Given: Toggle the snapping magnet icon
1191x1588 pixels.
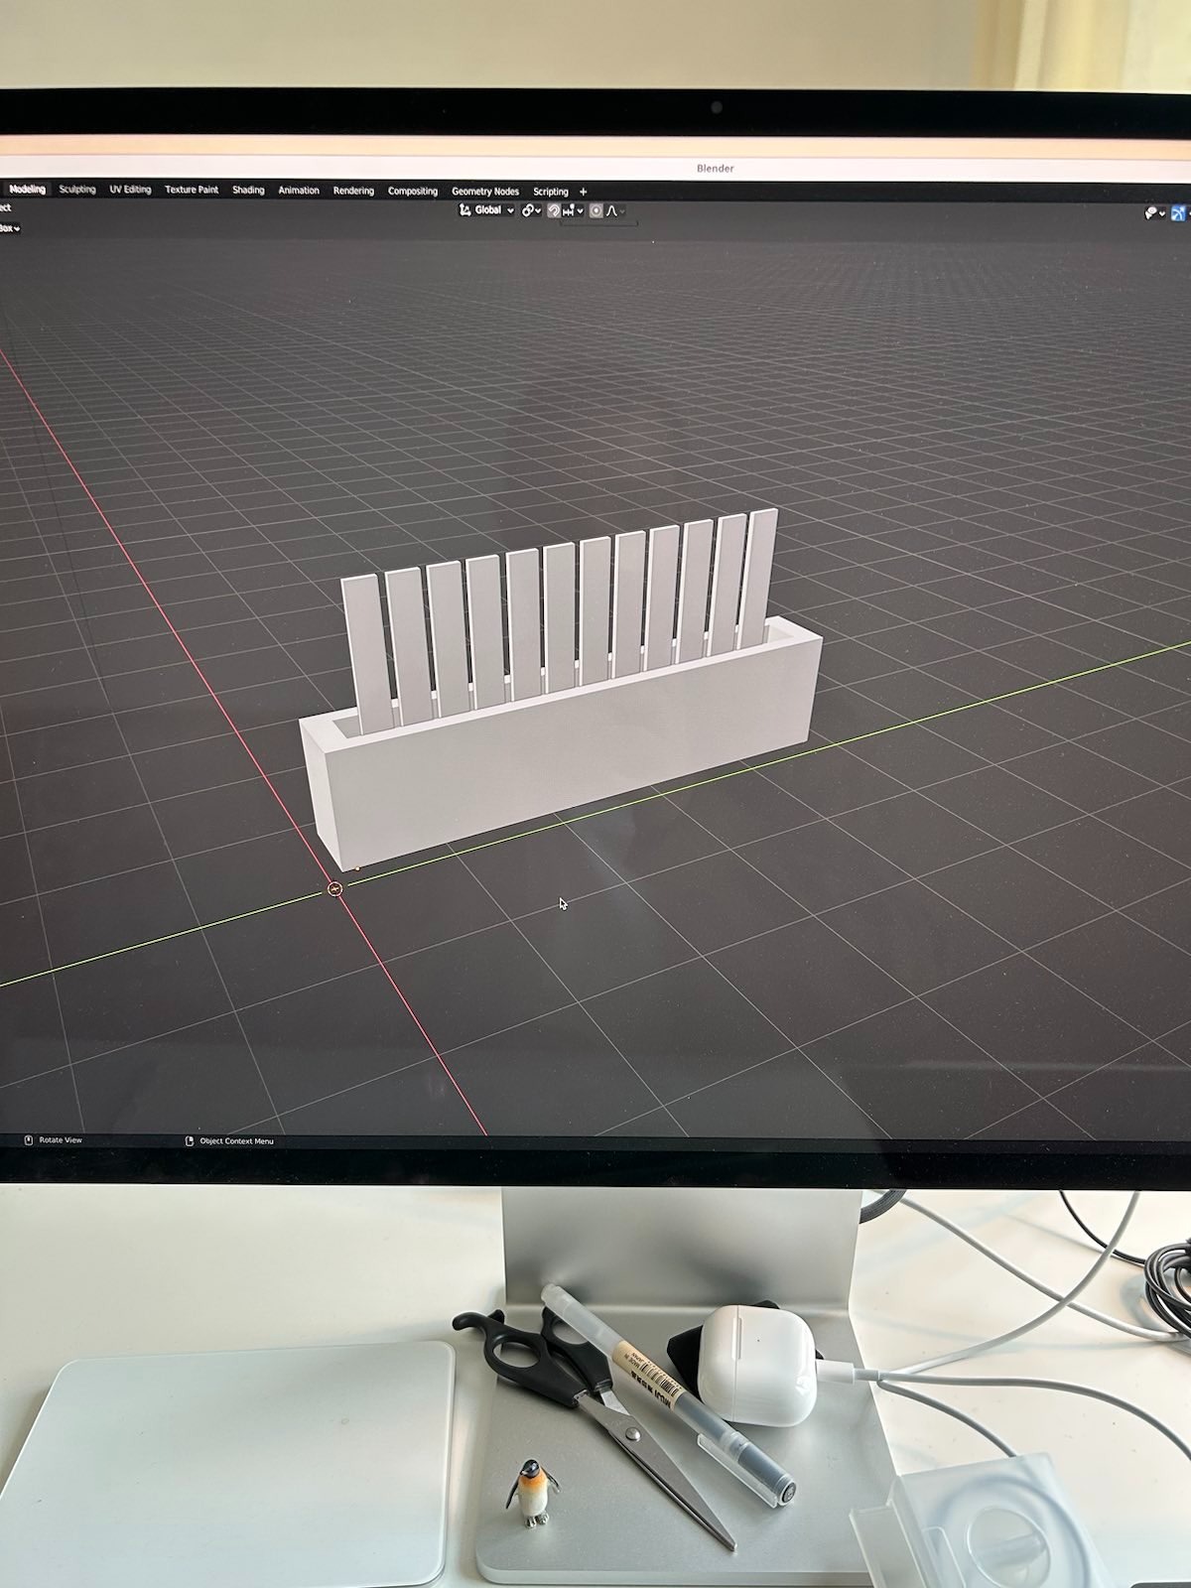Looking at the screenshot, I should pyautogui.click(x=554, y=210).
